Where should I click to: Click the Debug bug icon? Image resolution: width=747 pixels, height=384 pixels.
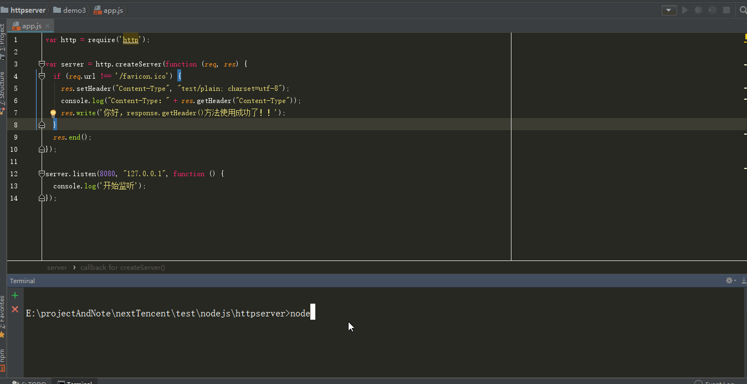(x=699, y=10)
